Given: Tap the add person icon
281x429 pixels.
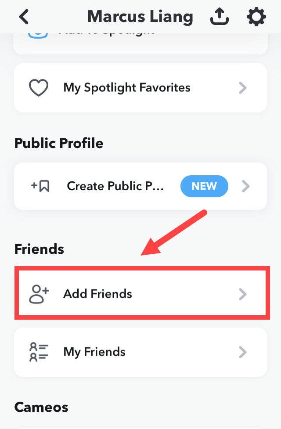Looking at the screenshot, I should tap(39, 294).
